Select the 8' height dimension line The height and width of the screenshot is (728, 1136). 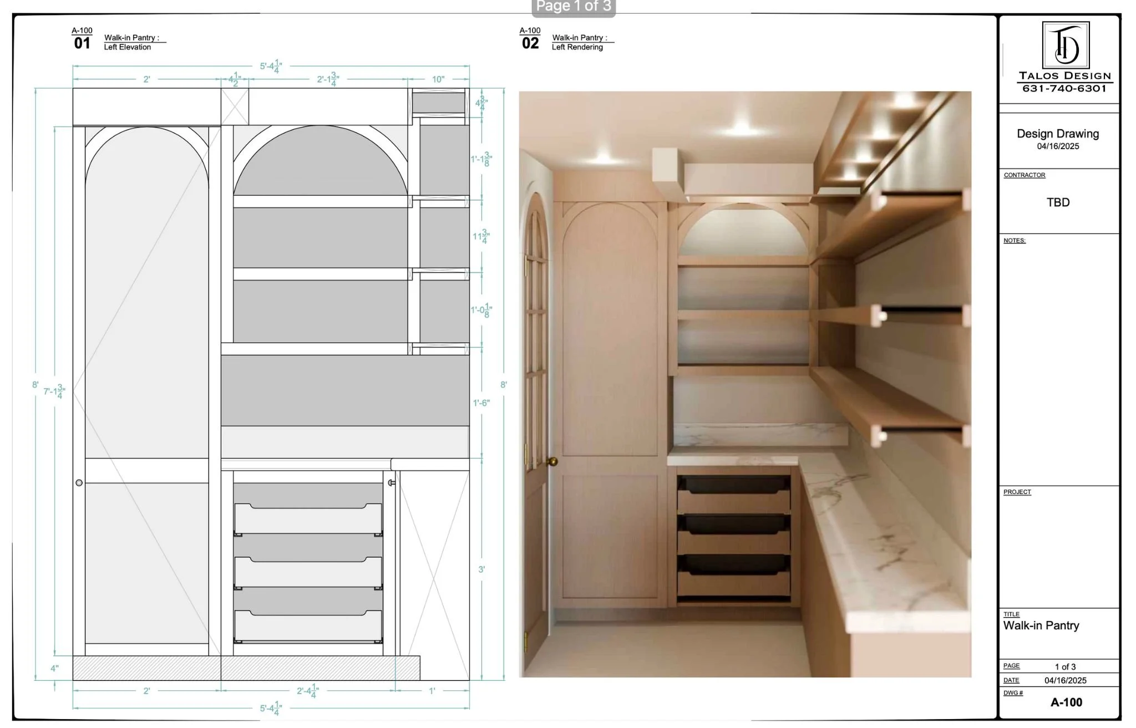[35, 384]
